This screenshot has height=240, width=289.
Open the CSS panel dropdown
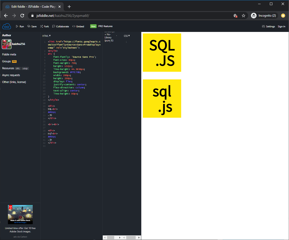tap(127, 36)
